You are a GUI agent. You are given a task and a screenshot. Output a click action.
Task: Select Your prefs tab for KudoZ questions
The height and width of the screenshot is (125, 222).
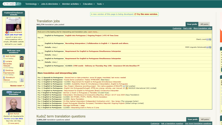coord(192,119)
